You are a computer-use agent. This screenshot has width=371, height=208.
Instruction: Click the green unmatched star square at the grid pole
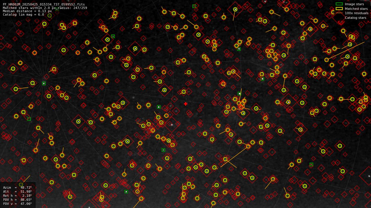pos(44,83)
